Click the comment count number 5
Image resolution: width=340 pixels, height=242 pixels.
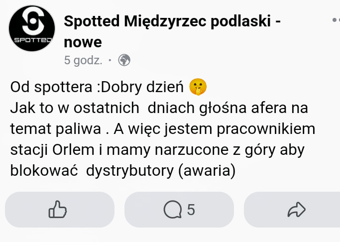[191, 210]
